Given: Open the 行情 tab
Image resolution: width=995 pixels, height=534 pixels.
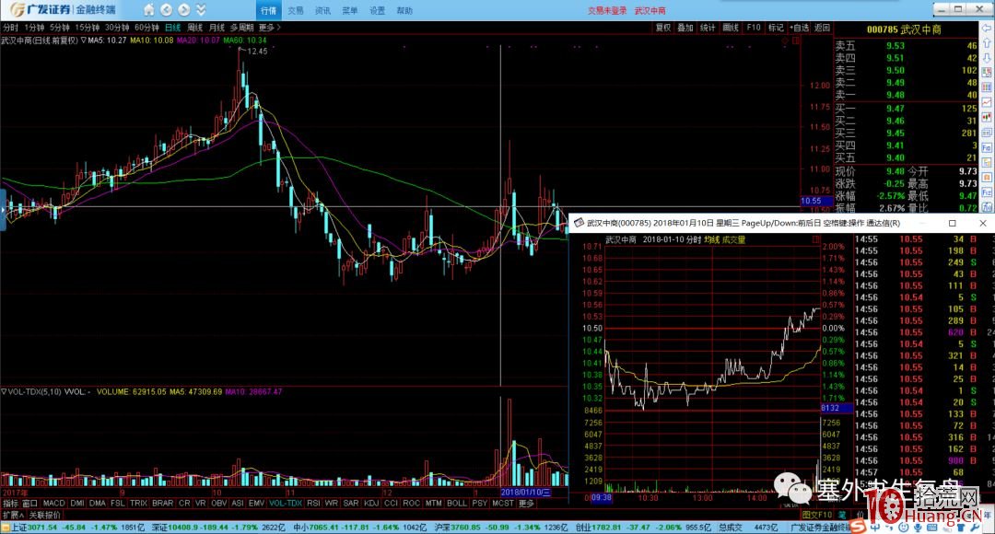Looking at the screenshot, I should tap(268, 10).
